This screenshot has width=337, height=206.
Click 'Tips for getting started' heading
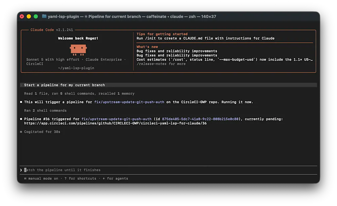[162, 34]
